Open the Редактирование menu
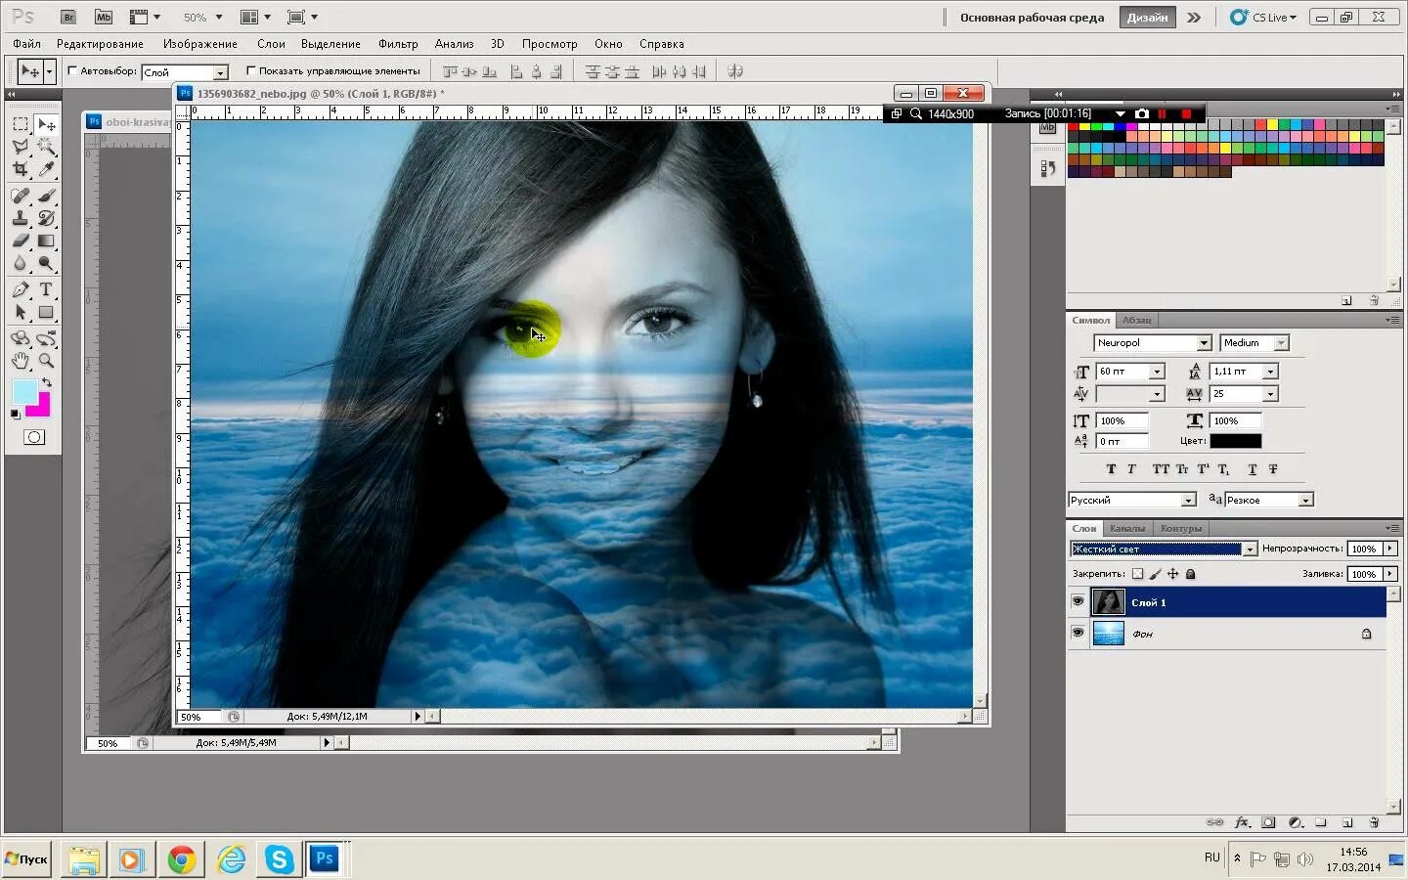The image size is (1408, 880). click(x=100, y=44)
